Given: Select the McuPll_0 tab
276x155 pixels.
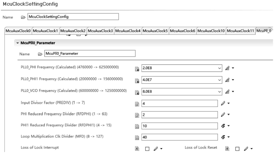Looking at the screenshot, I should (x=264, y=31).
